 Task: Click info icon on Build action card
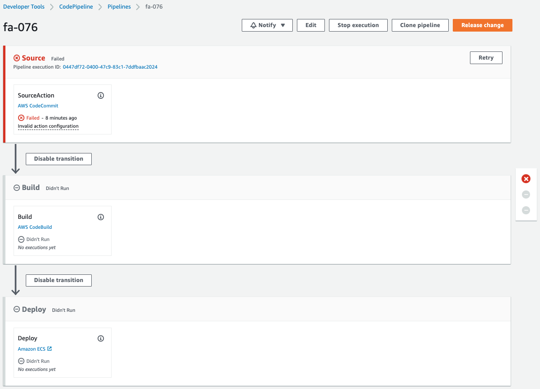point(101,217)
